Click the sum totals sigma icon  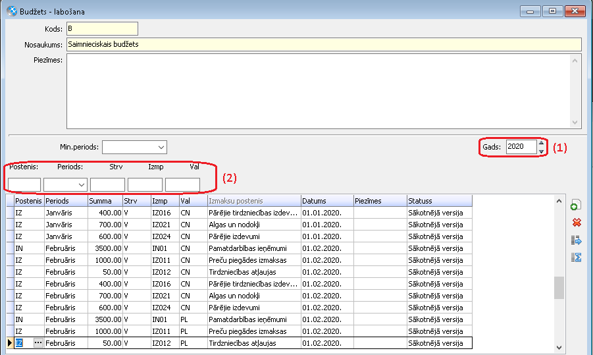click(x=577, y=257)
